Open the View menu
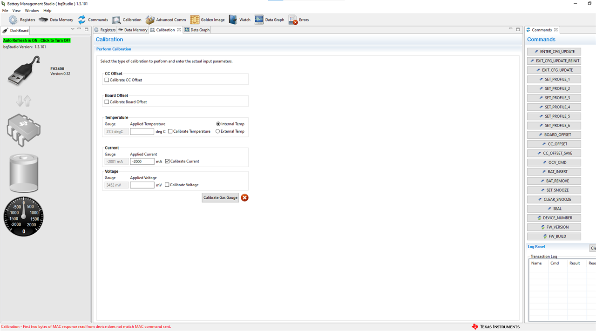596x331 pixels. [16, 10]
